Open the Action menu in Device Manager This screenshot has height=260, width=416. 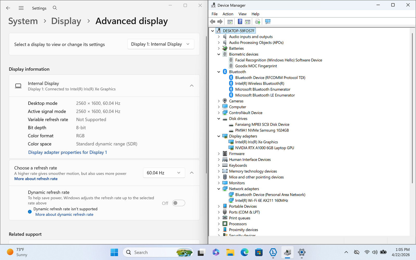coord(228,14)
